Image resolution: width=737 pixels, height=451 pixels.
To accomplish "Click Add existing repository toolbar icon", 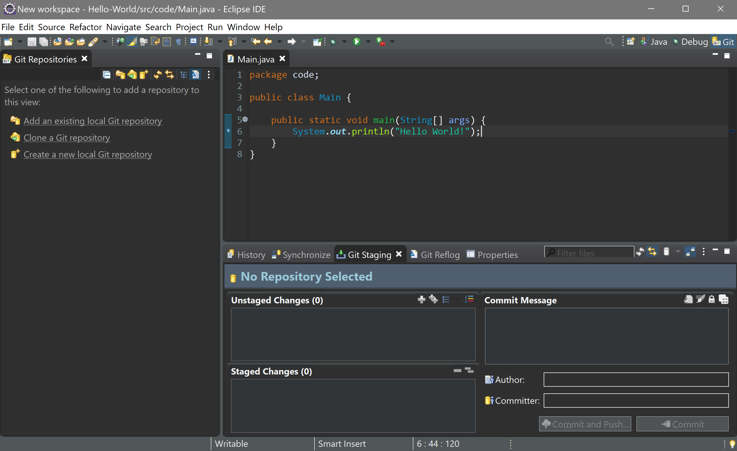I will 120,74.
